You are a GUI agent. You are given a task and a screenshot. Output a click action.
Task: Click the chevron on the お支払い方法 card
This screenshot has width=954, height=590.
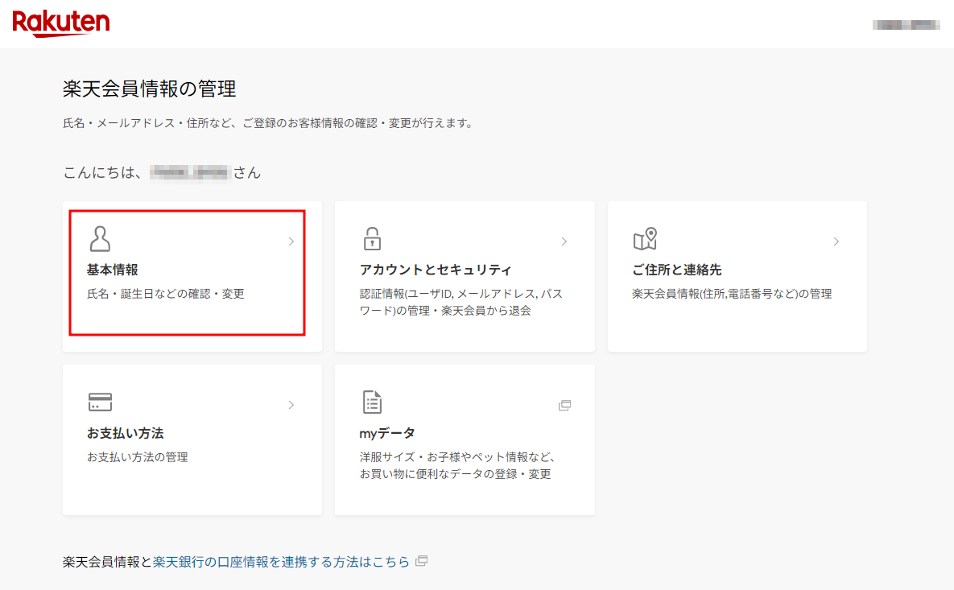291,405
